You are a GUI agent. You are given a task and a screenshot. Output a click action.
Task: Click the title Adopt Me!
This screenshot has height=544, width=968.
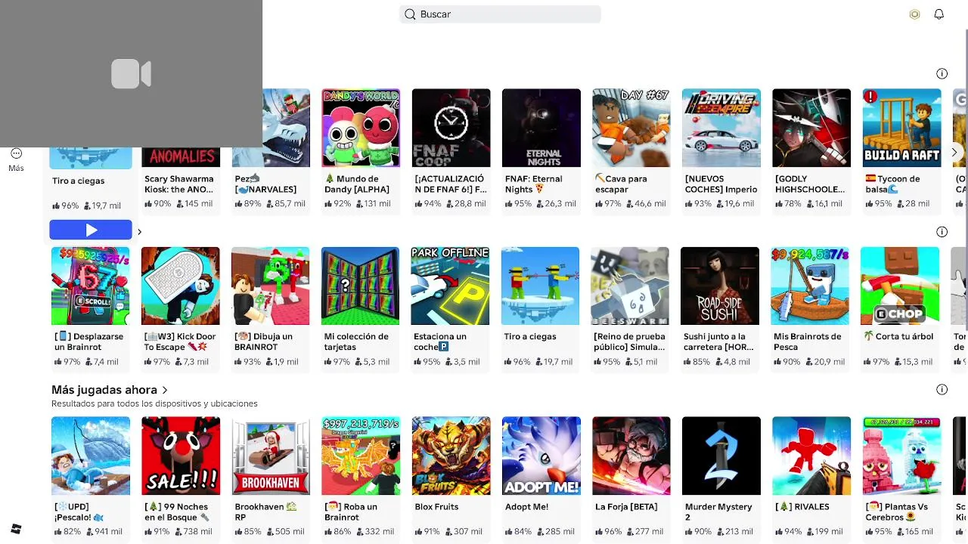(x=526, y=507)
